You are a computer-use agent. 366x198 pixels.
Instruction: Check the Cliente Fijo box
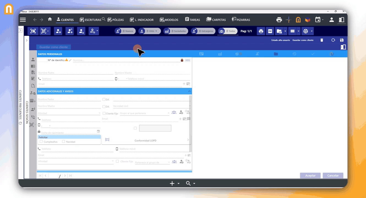[104, 113]
